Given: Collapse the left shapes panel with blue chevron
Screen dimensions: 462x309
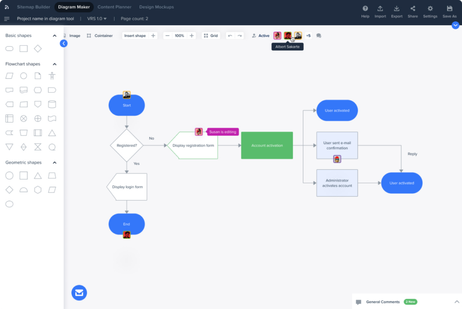Looking at the screenshot, I should click(64, 43).
